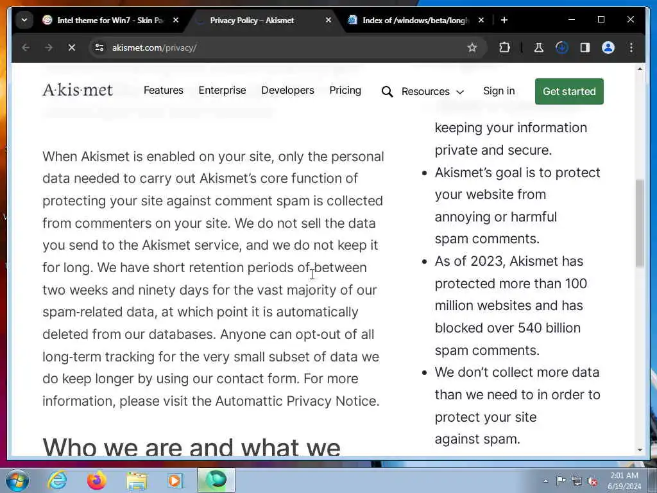Expand the Resources dropdown menu
Viewport: 657px width, 493px height.
(x=433, y=91)
